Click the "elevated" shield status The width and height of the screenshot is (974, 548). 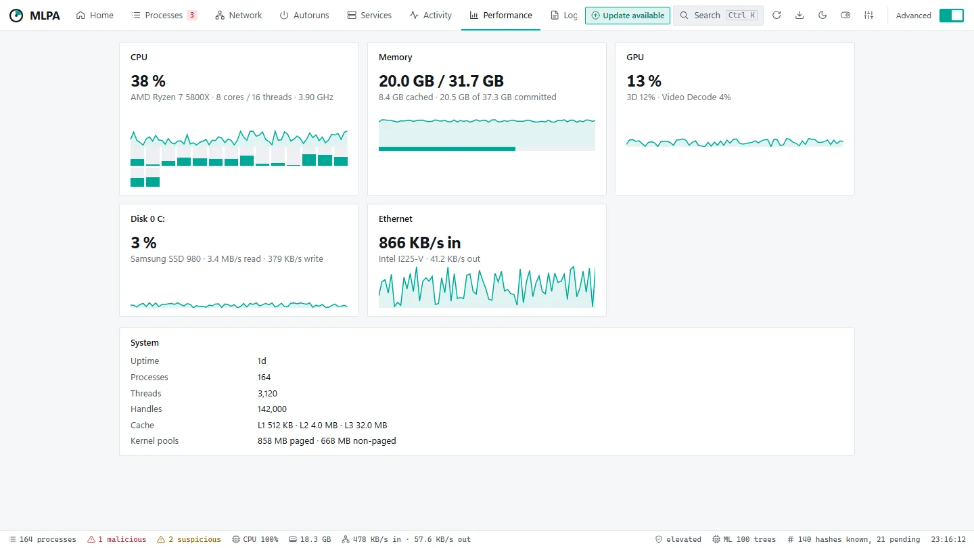pyautogui.click(x=678, y=540)
